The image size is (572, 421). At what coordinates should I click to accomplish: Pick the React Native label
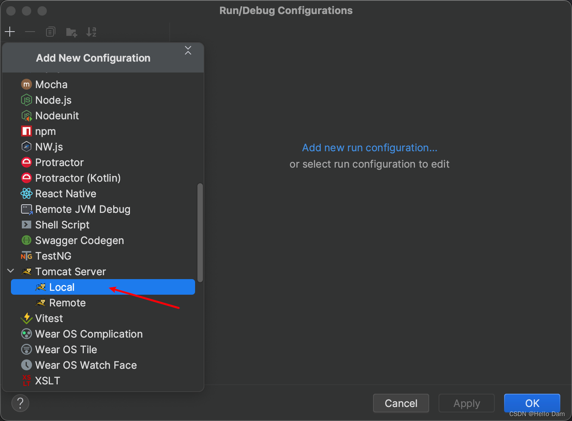tap(66, 194)
